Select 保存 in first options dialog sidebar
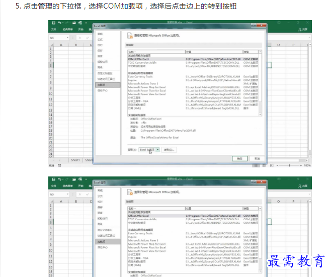 (x=100, y=51)
